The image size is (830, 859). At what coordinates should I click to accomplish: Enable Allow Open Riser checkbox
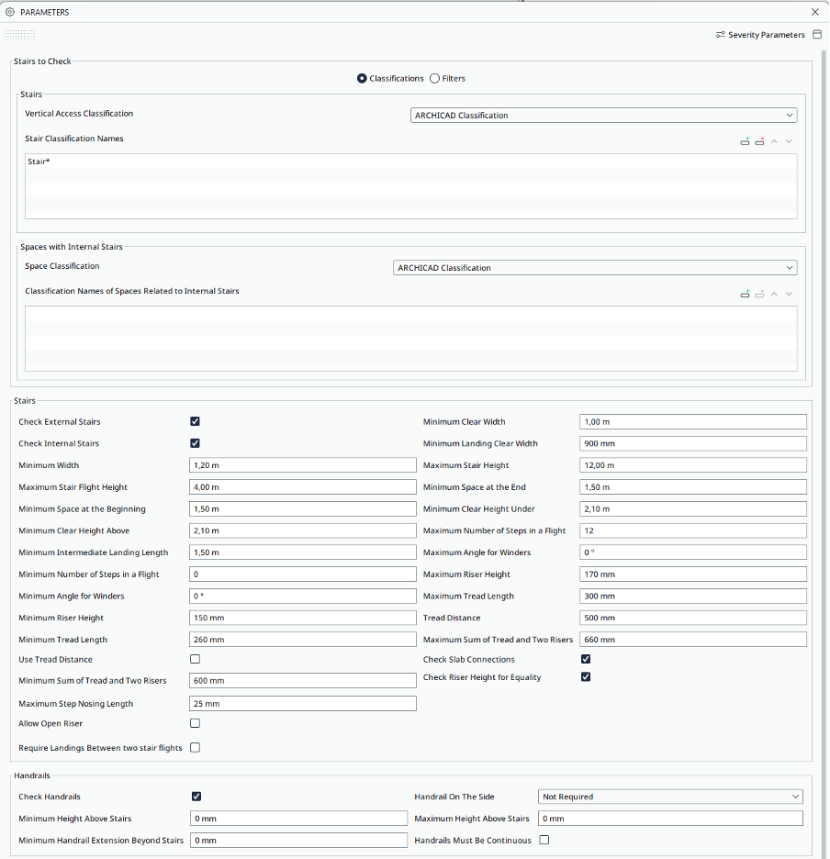195,724
